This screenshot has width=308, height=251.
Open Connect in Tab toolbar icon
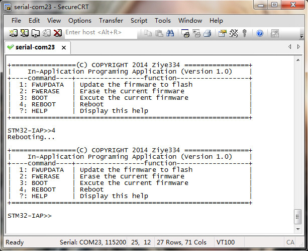(36, 33)
